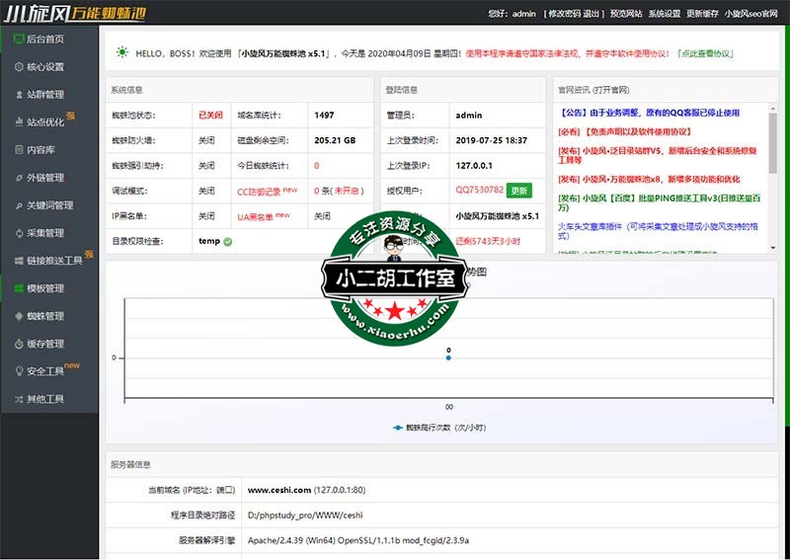The width and height of the screenshot is (790, 560).
Task: Expand the 外链管理 sidebar menu
Action: [45, 178]
